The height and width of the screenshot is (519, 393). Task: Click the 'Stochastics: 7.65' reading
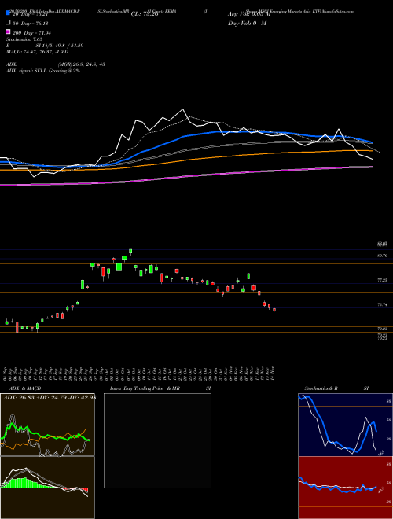pyautogui.click(x=24, y=39)
